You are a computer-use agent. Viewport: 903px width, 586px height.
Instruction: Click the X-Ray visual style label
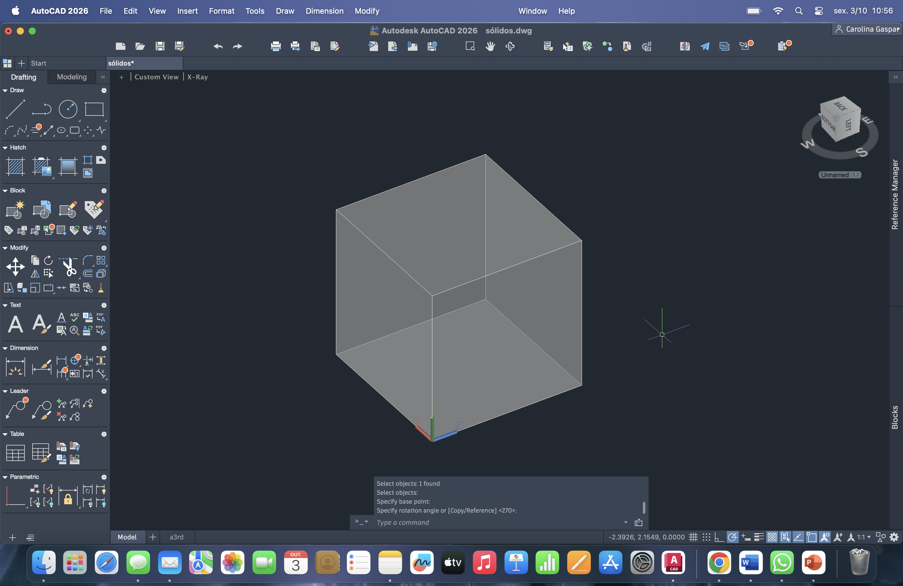pyautogui.click(x=197, y=77)
